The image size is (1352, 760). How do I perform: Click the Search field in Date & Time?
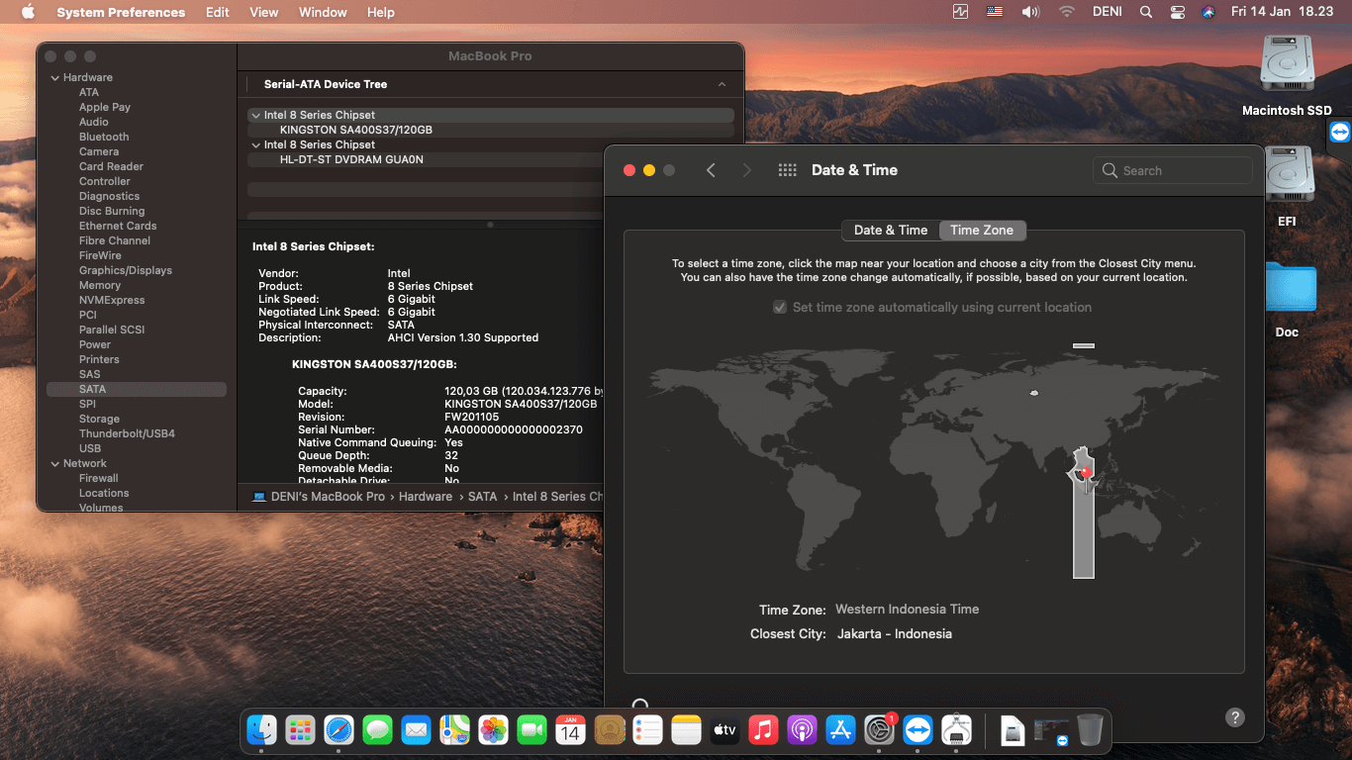click(x=1173, y=170)
